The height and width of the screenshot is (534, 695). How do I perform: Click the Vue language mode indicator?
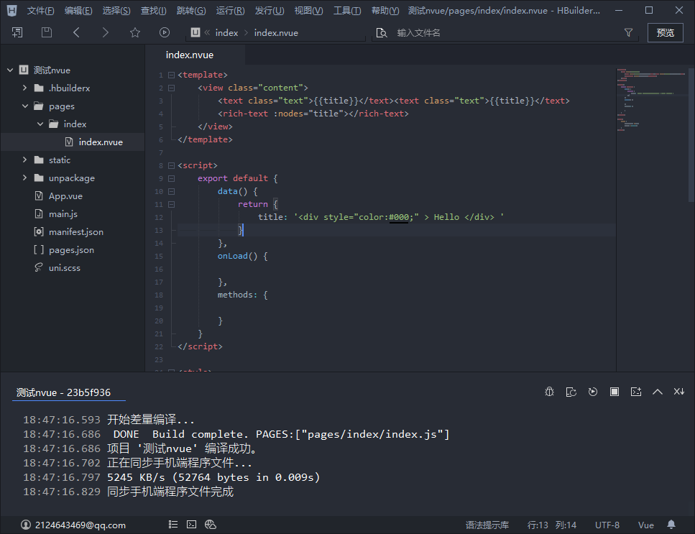646,525
